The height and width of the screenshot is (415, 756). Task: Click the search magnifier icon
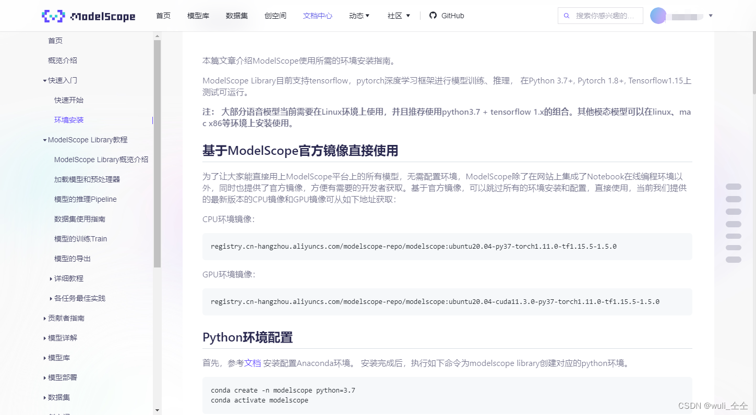tap(567, 16)
